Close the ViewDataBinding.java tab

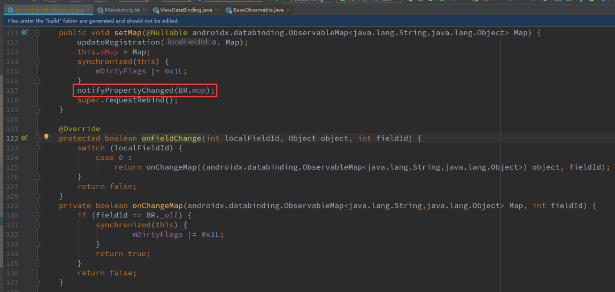[218, 10]
